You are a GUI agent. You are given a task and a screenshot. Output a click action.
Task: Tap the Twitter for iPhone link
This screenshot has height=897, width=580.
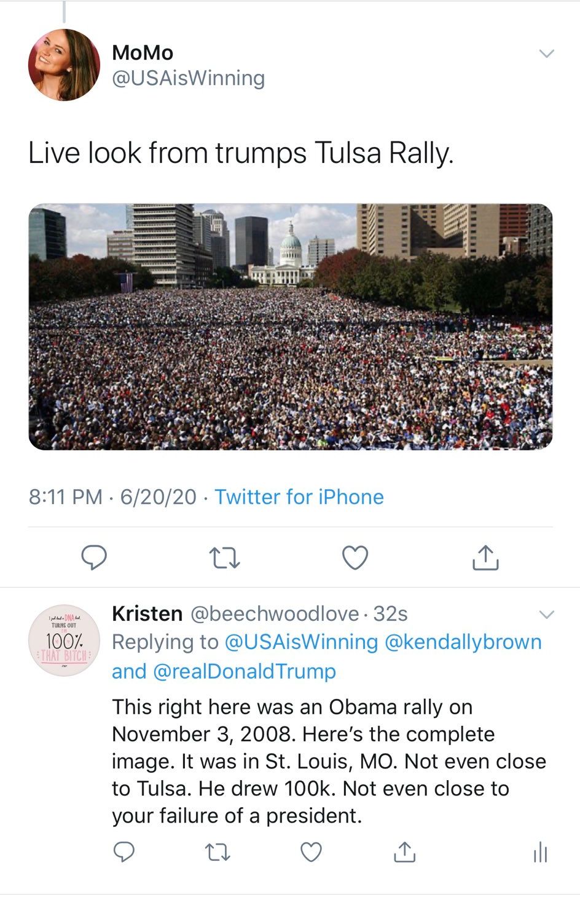tap(299, 496)
